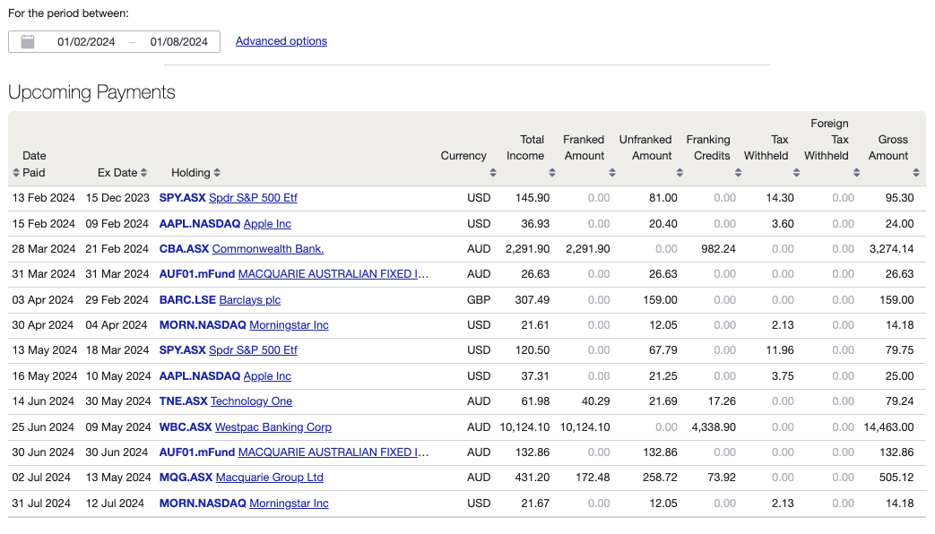Open the Apple Inc holding page
The height and width of the screenshot is (534, 935).
[266, 223]
